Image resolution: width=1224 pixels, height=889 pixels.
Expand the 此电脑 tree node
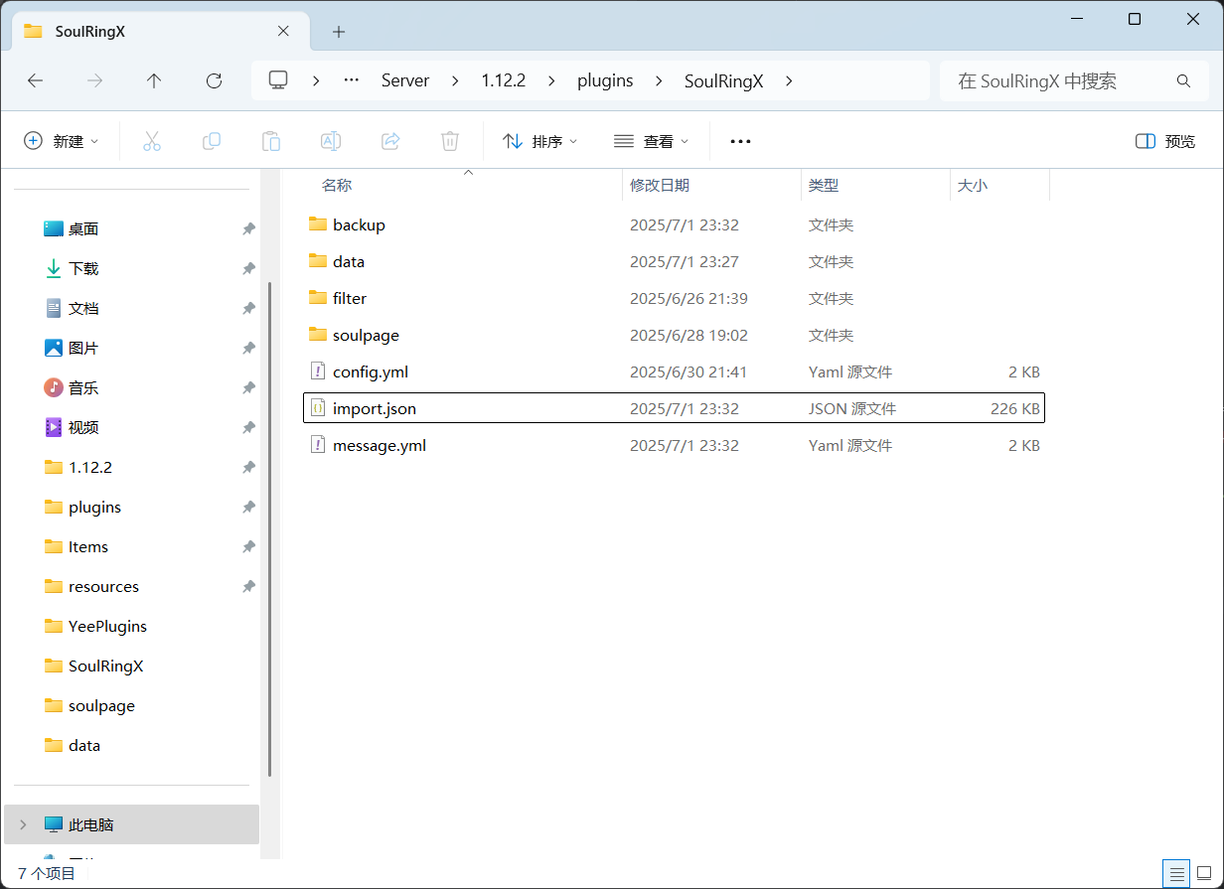click(24, 824)
